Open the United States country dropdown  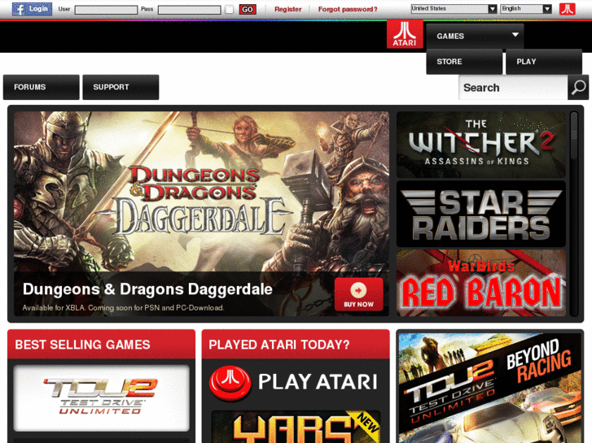(454, 9)
